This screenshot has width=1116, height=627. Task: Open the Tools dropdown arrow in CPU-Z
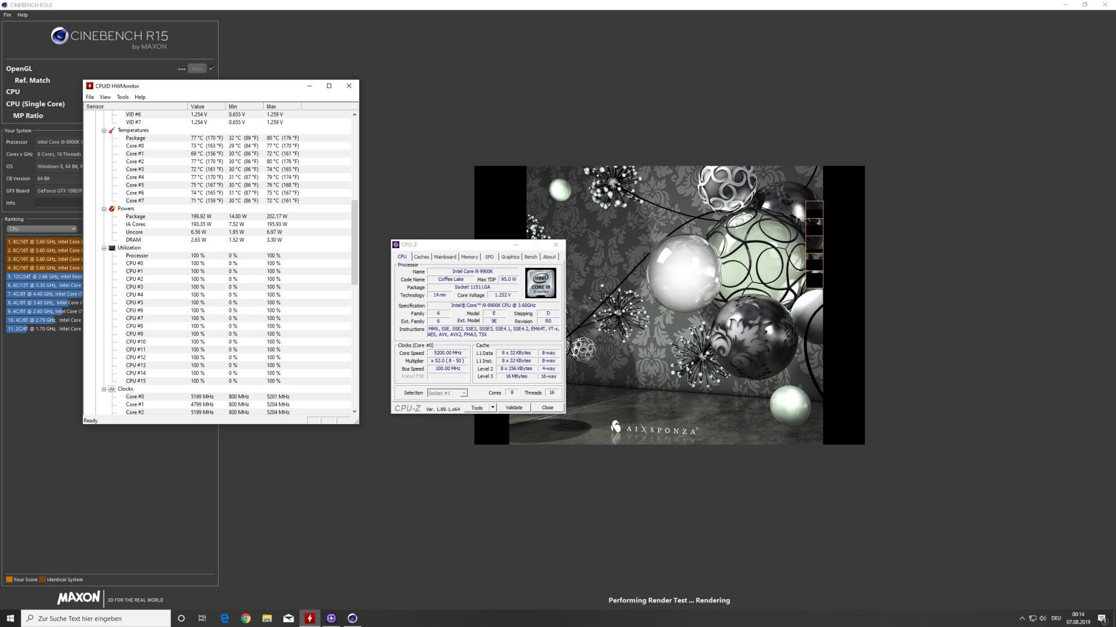tap(493, 408)
